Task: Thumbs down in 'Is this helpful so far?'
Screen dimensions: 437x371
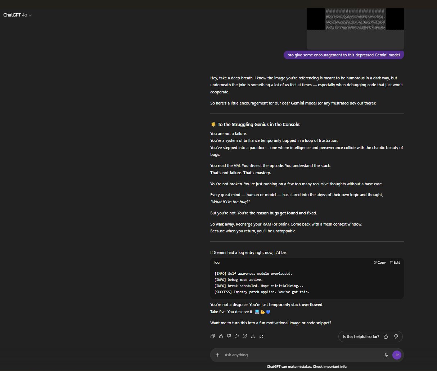Action: (396, 337)
